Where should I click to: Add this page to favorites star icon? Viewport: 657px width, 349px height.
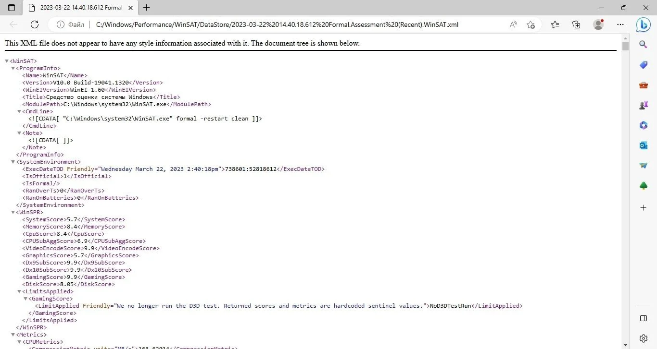tap(531, 24)
